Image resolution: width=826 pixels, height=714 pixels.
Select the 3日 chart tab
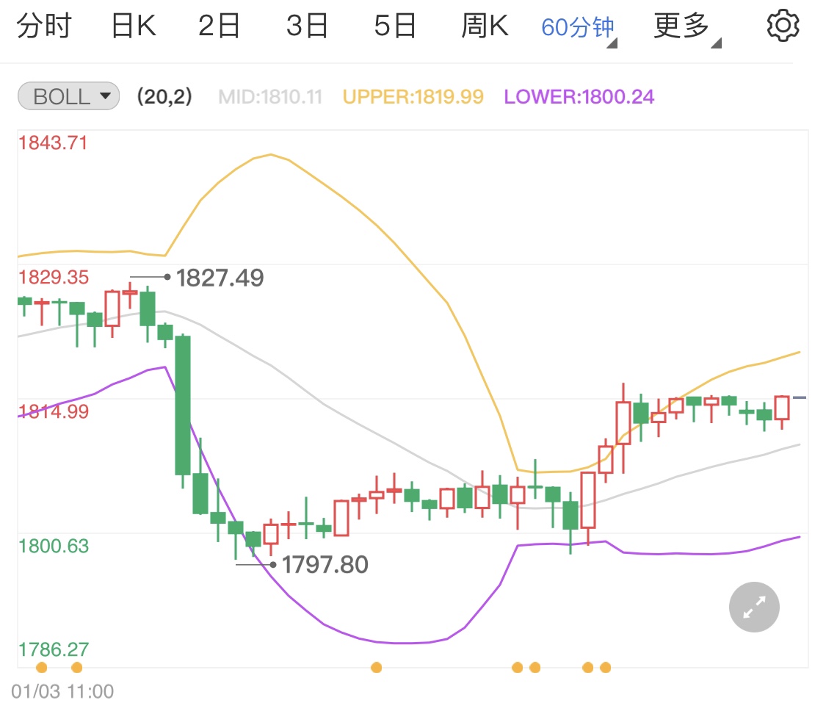307,26
